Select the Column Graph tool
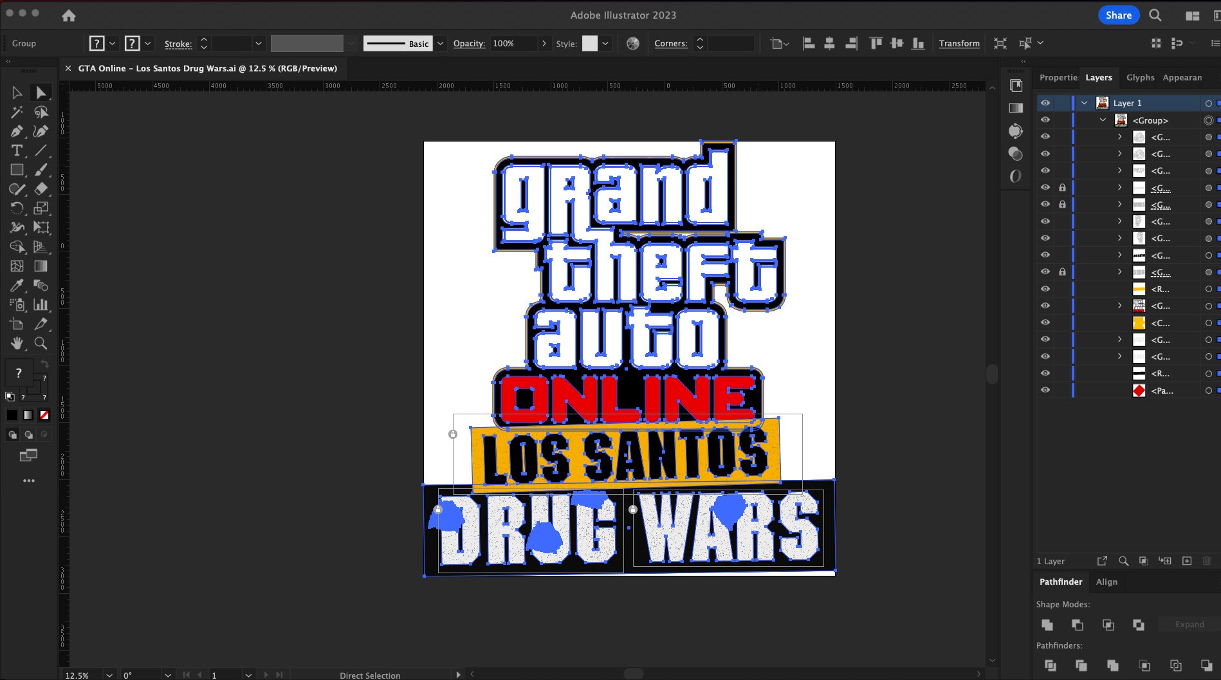 click(41, 305)
